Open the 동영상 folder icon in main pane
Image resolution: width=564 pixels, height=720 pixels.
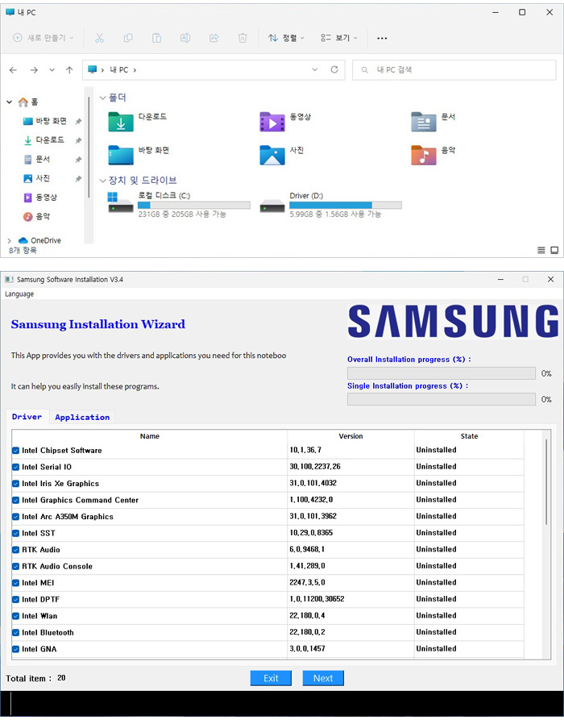(272, 122)
